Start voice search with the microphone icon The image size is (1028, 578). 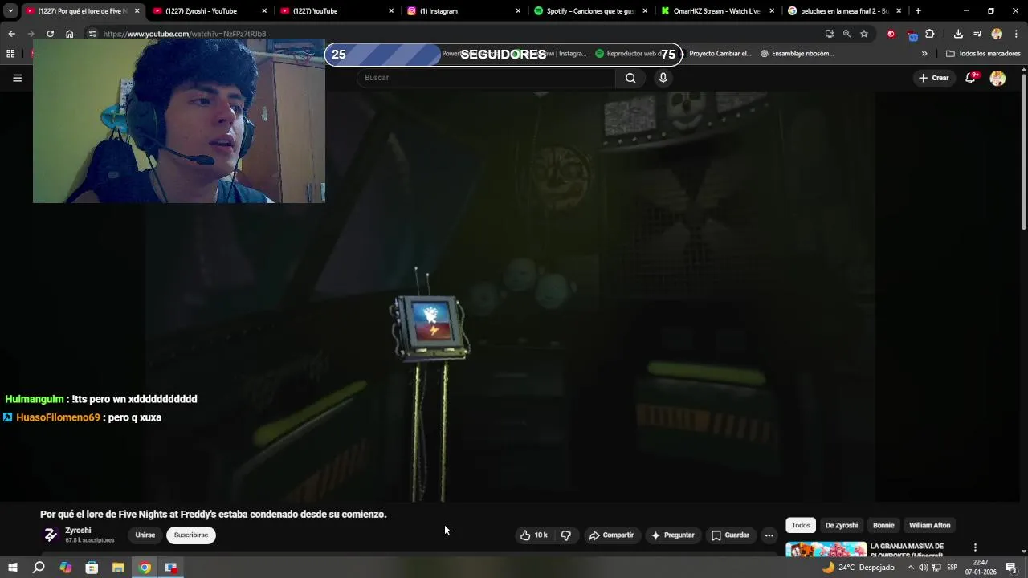click(x=663, y=78)
